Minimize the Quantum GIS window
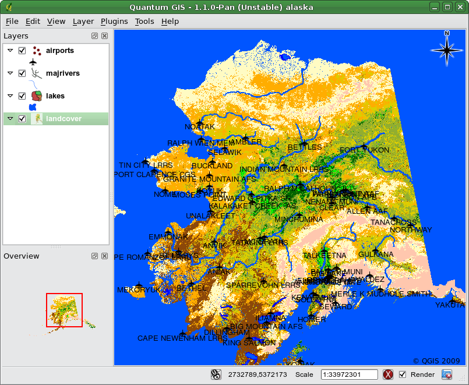 tap(435, 7)
